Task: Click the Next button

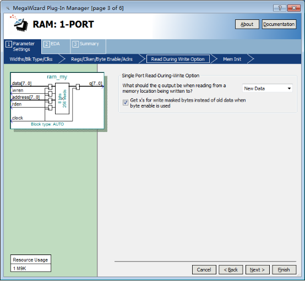Action: pos(257,270)
